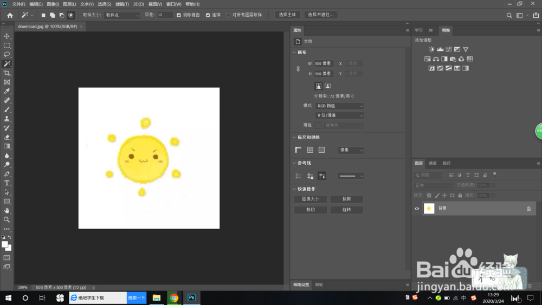Click the tolerance (容差) input field
The width and height of the screenshot is (542, 305).
click(x=165, y=15)
